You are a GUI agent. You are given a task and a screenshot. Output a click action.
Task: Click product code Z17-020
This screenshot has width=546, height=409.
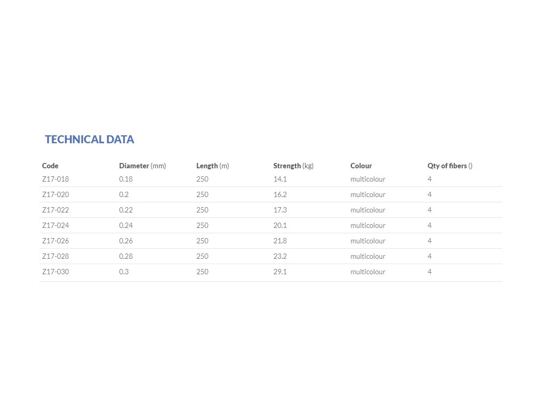pos(55,194)
